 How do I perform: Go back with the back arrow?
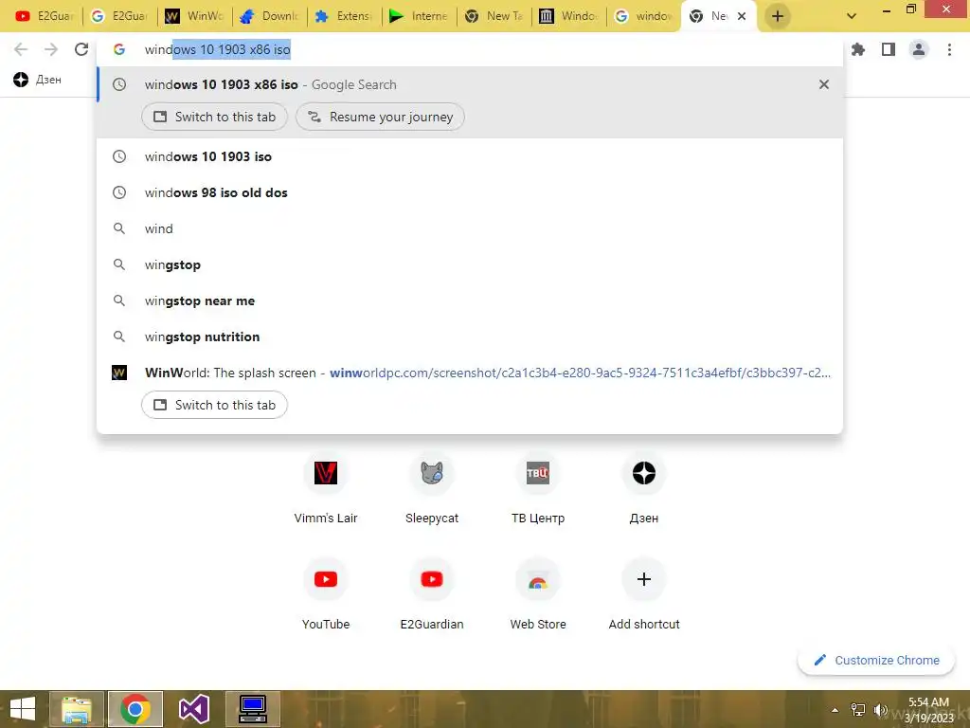pos(21,49)
